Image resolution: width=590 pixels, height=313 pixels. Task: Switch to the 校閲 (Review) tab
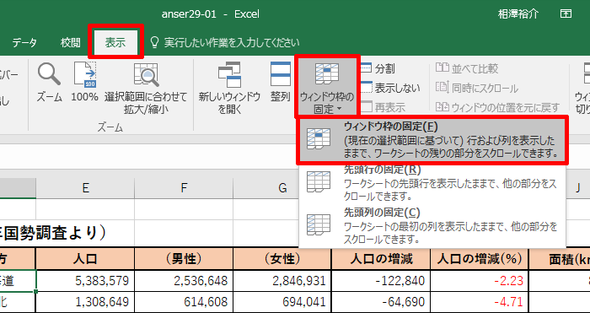[x=70, y=42]
